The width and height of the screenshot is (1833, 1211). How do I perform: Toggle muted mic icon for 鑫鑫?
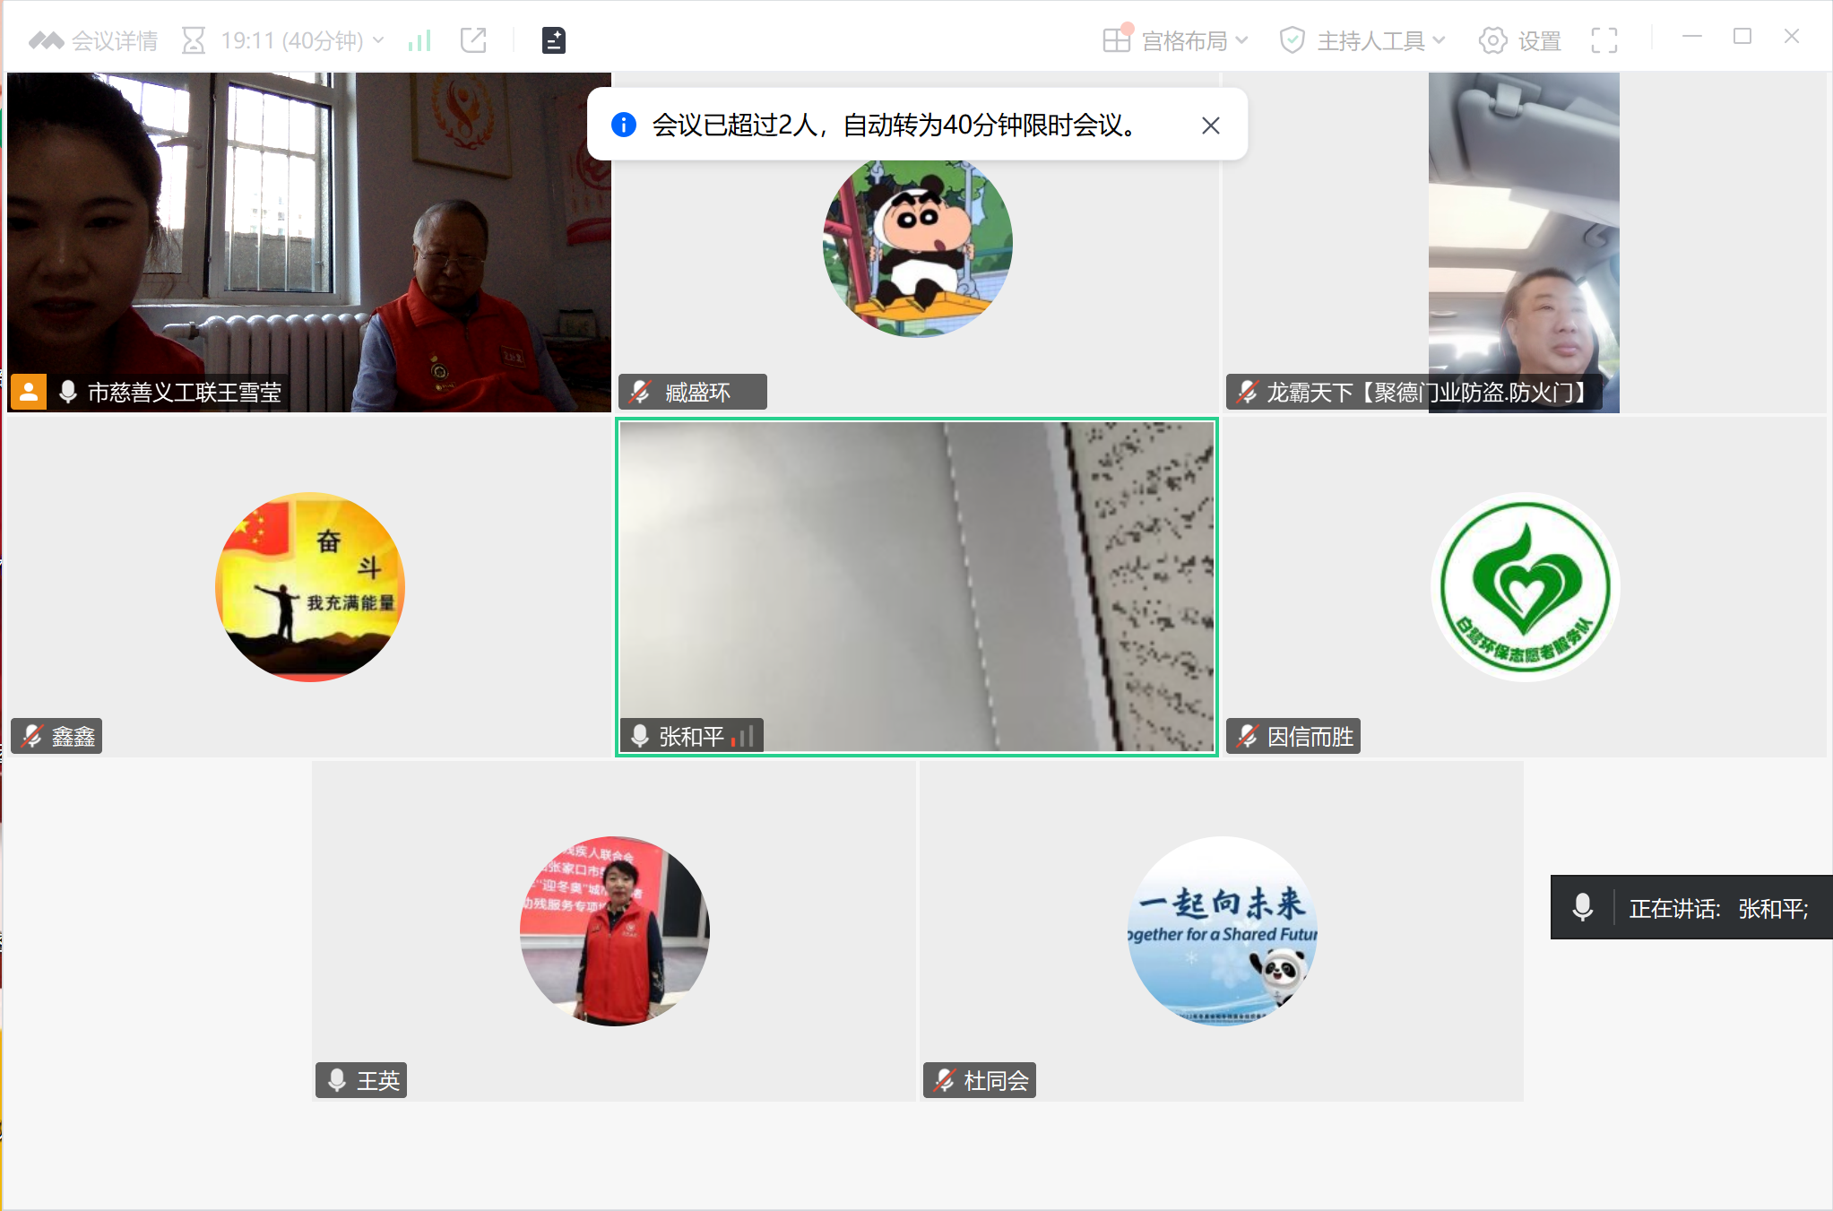pos(32,736)
